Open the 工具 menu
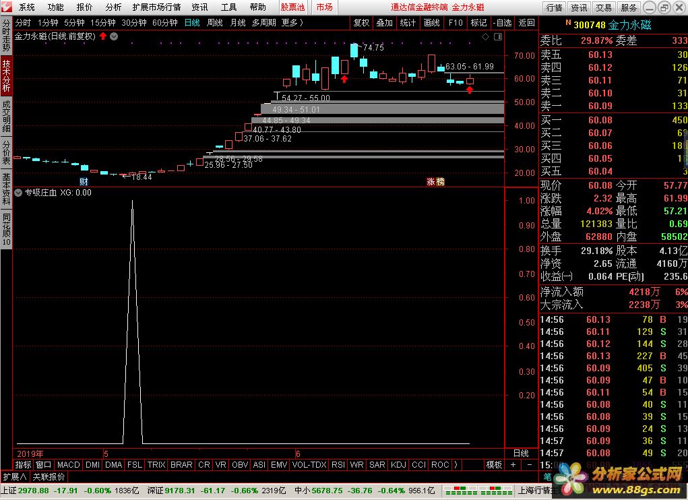688x500 pixels. pos(228,7)
